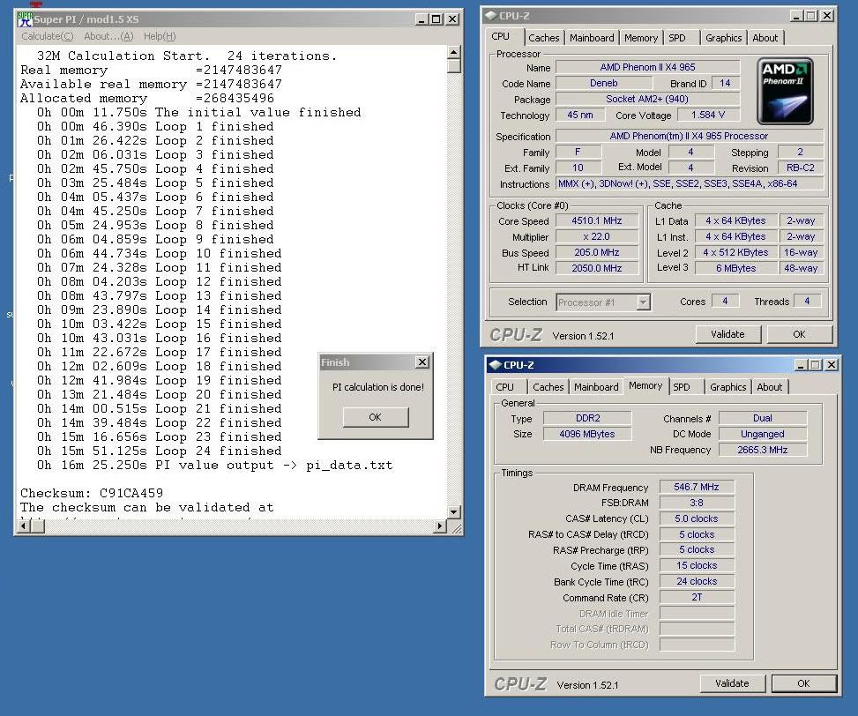Open the Help menu in Super PI
Screen dimensions: 858x716
tap(160, 36)
